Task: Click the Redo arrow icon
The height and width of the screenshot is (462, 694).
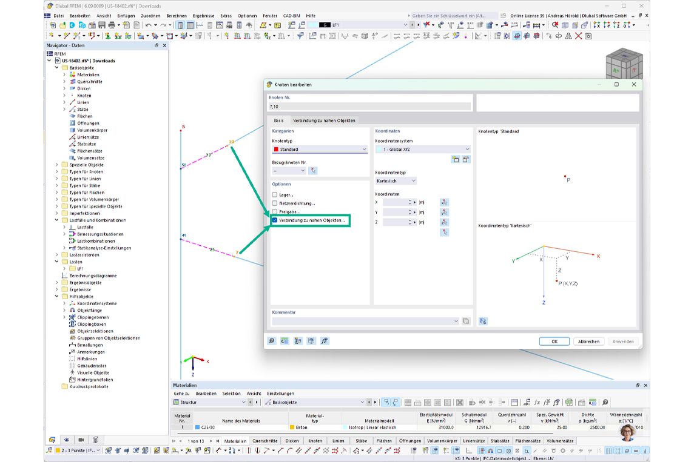Action: point(163,25)
